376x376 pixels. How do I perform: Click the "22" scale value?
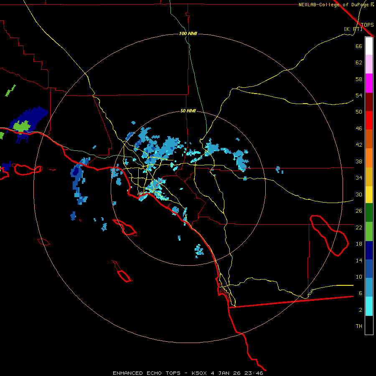click(359, 227)
